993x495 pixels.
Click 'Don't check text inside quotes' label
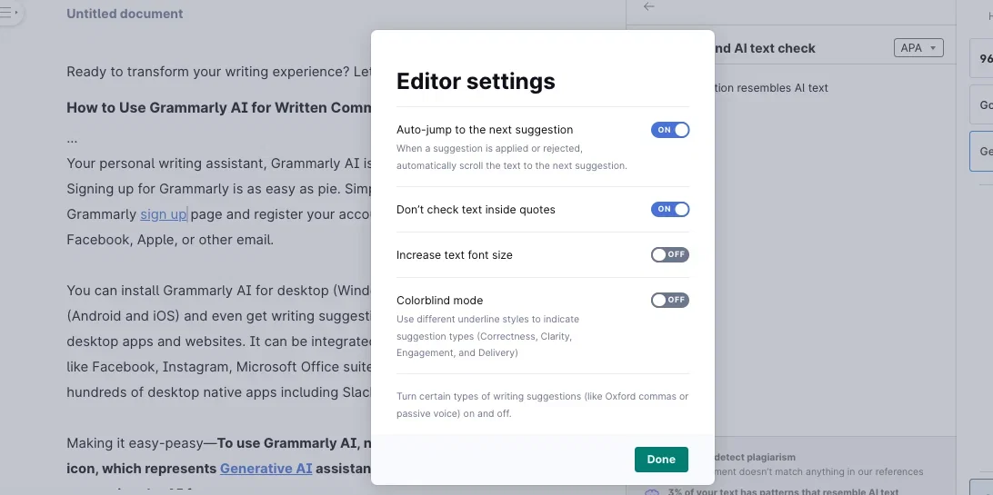[476, 209]
